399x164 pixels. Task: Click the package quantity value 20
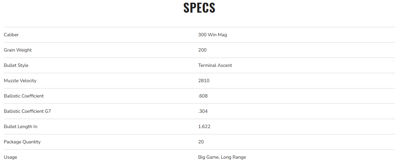click(201, 142)
